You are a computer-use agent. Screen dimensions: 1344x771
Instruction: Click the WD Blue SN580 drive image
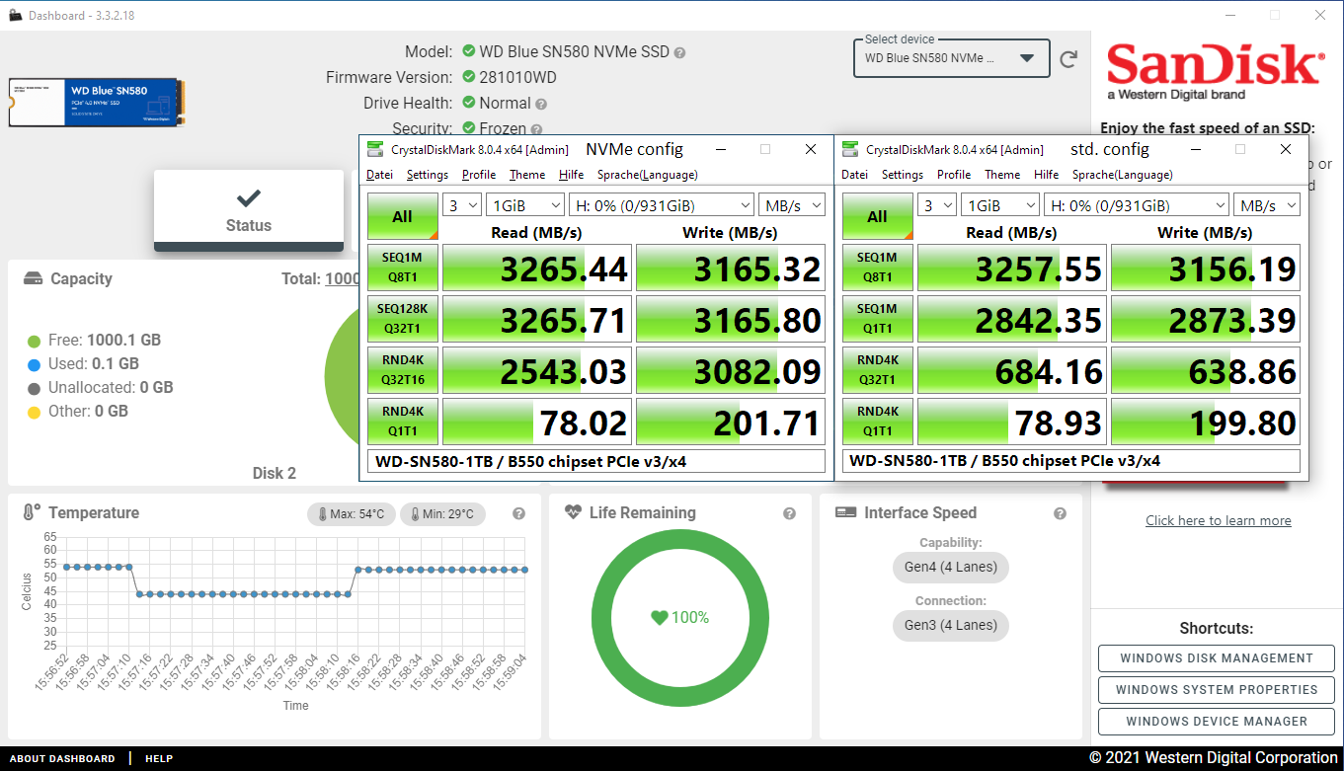point(97,103)
